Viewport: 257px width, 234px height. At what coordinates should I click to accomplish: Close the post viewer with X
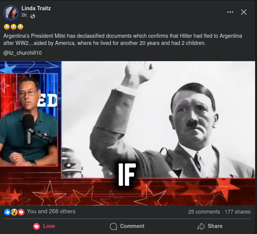tap(244, 12)
